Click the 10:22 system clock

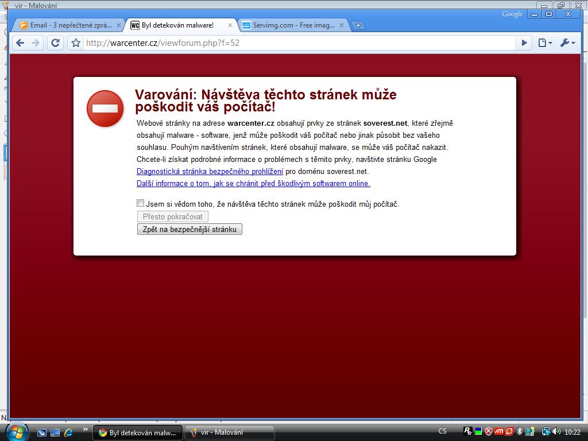click(x=572, y=432)
